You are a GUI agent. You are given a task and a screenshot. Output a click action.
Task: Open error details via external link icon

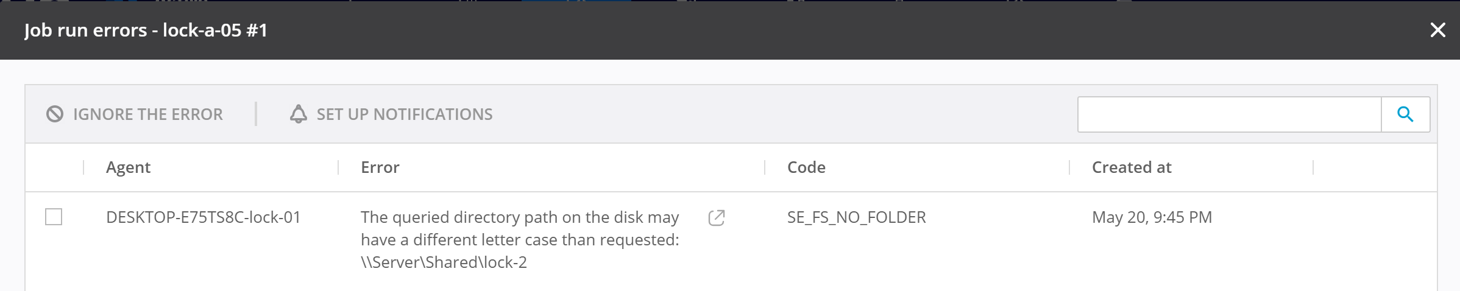[717, 218]
